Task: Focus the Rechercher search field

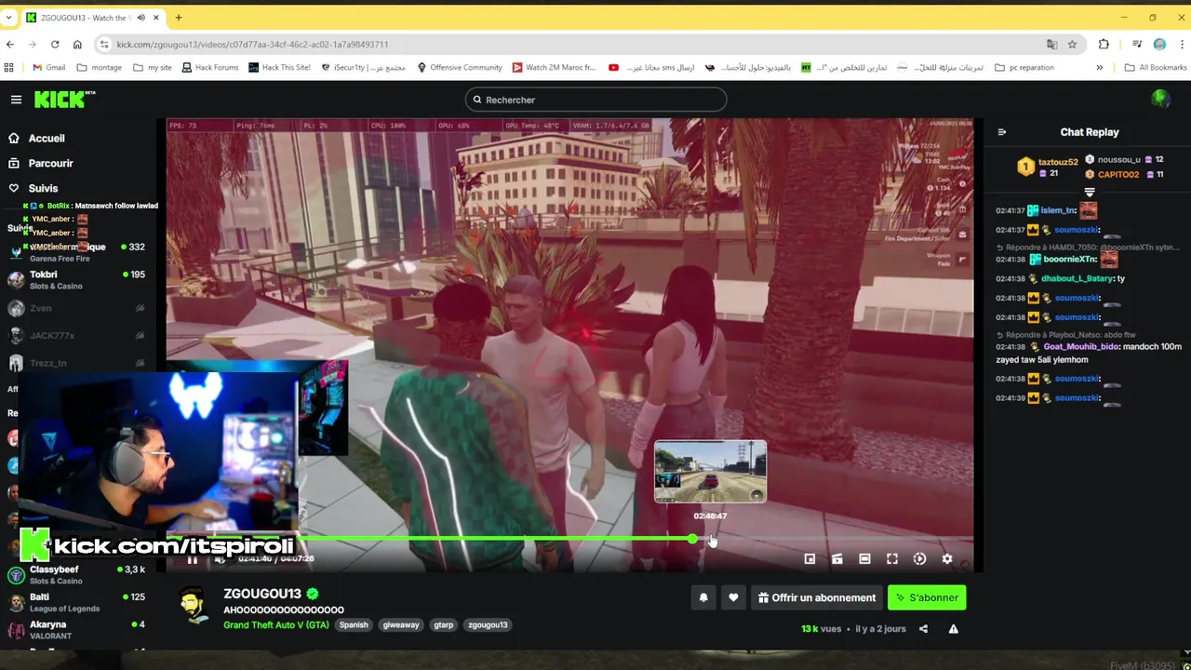Action: coord(595,100)
